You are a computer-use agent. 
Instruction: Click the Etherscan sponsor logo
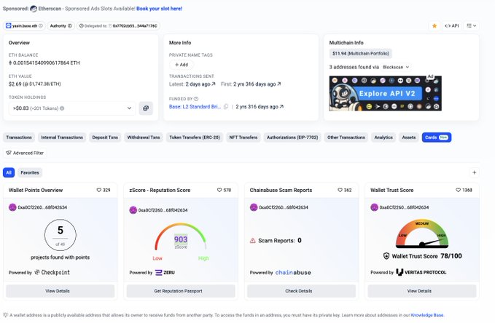tap(34, 9)
